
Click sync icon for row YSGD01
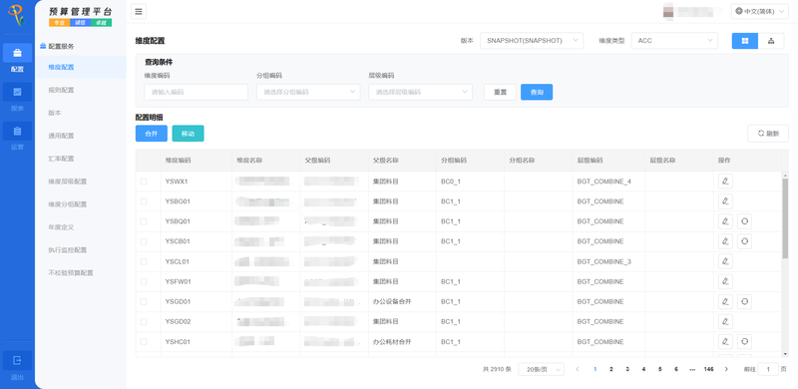pyautogui.click(x=744, y=301)
